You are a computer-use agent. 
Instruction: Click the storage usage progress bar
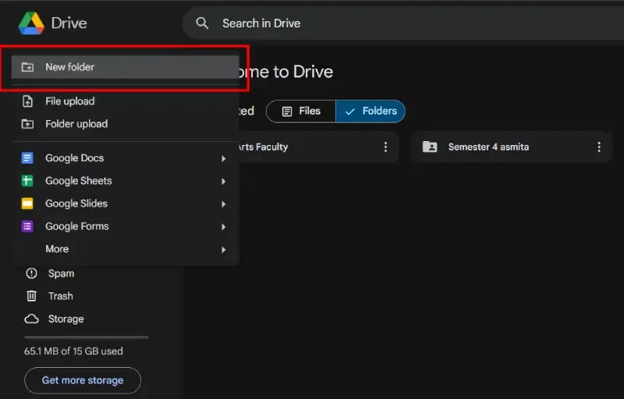click(87, 337)
